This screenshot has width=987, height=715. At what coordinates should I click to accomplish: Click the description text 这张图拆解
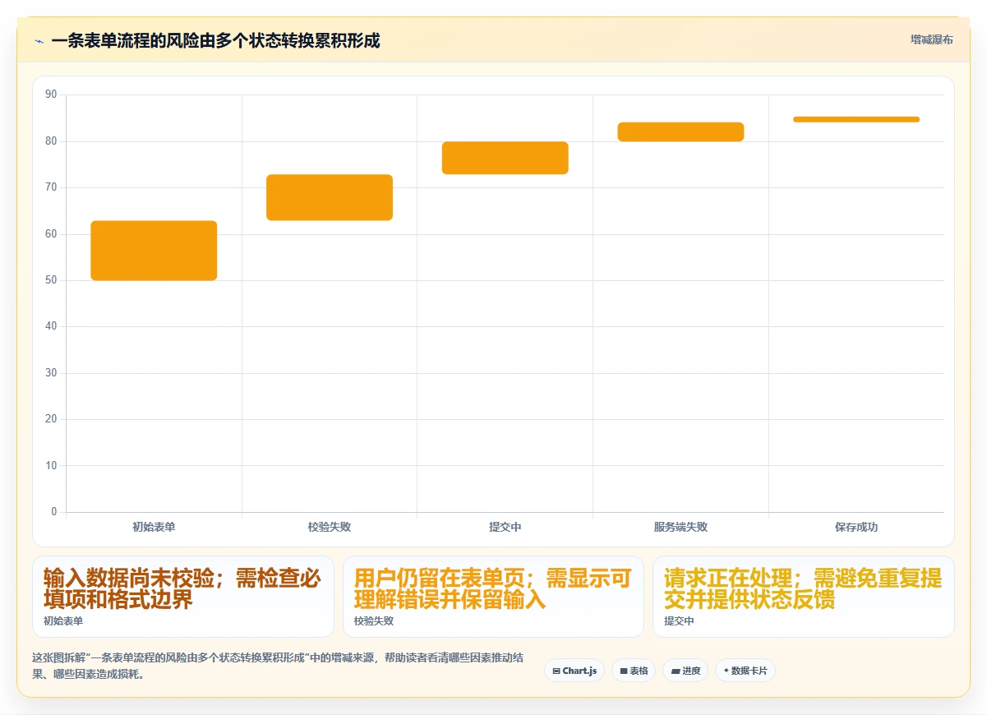279,667
